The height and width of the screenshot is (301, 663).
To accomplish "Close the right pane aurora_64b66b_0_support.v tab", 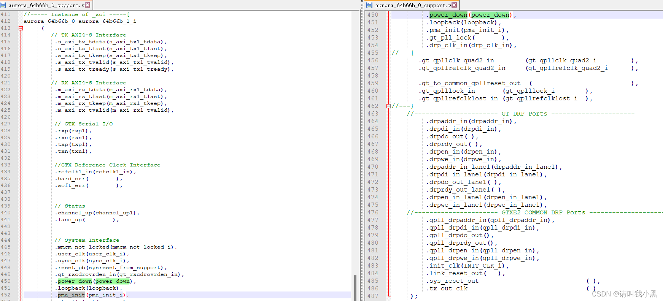I will (x=454, y=5).
